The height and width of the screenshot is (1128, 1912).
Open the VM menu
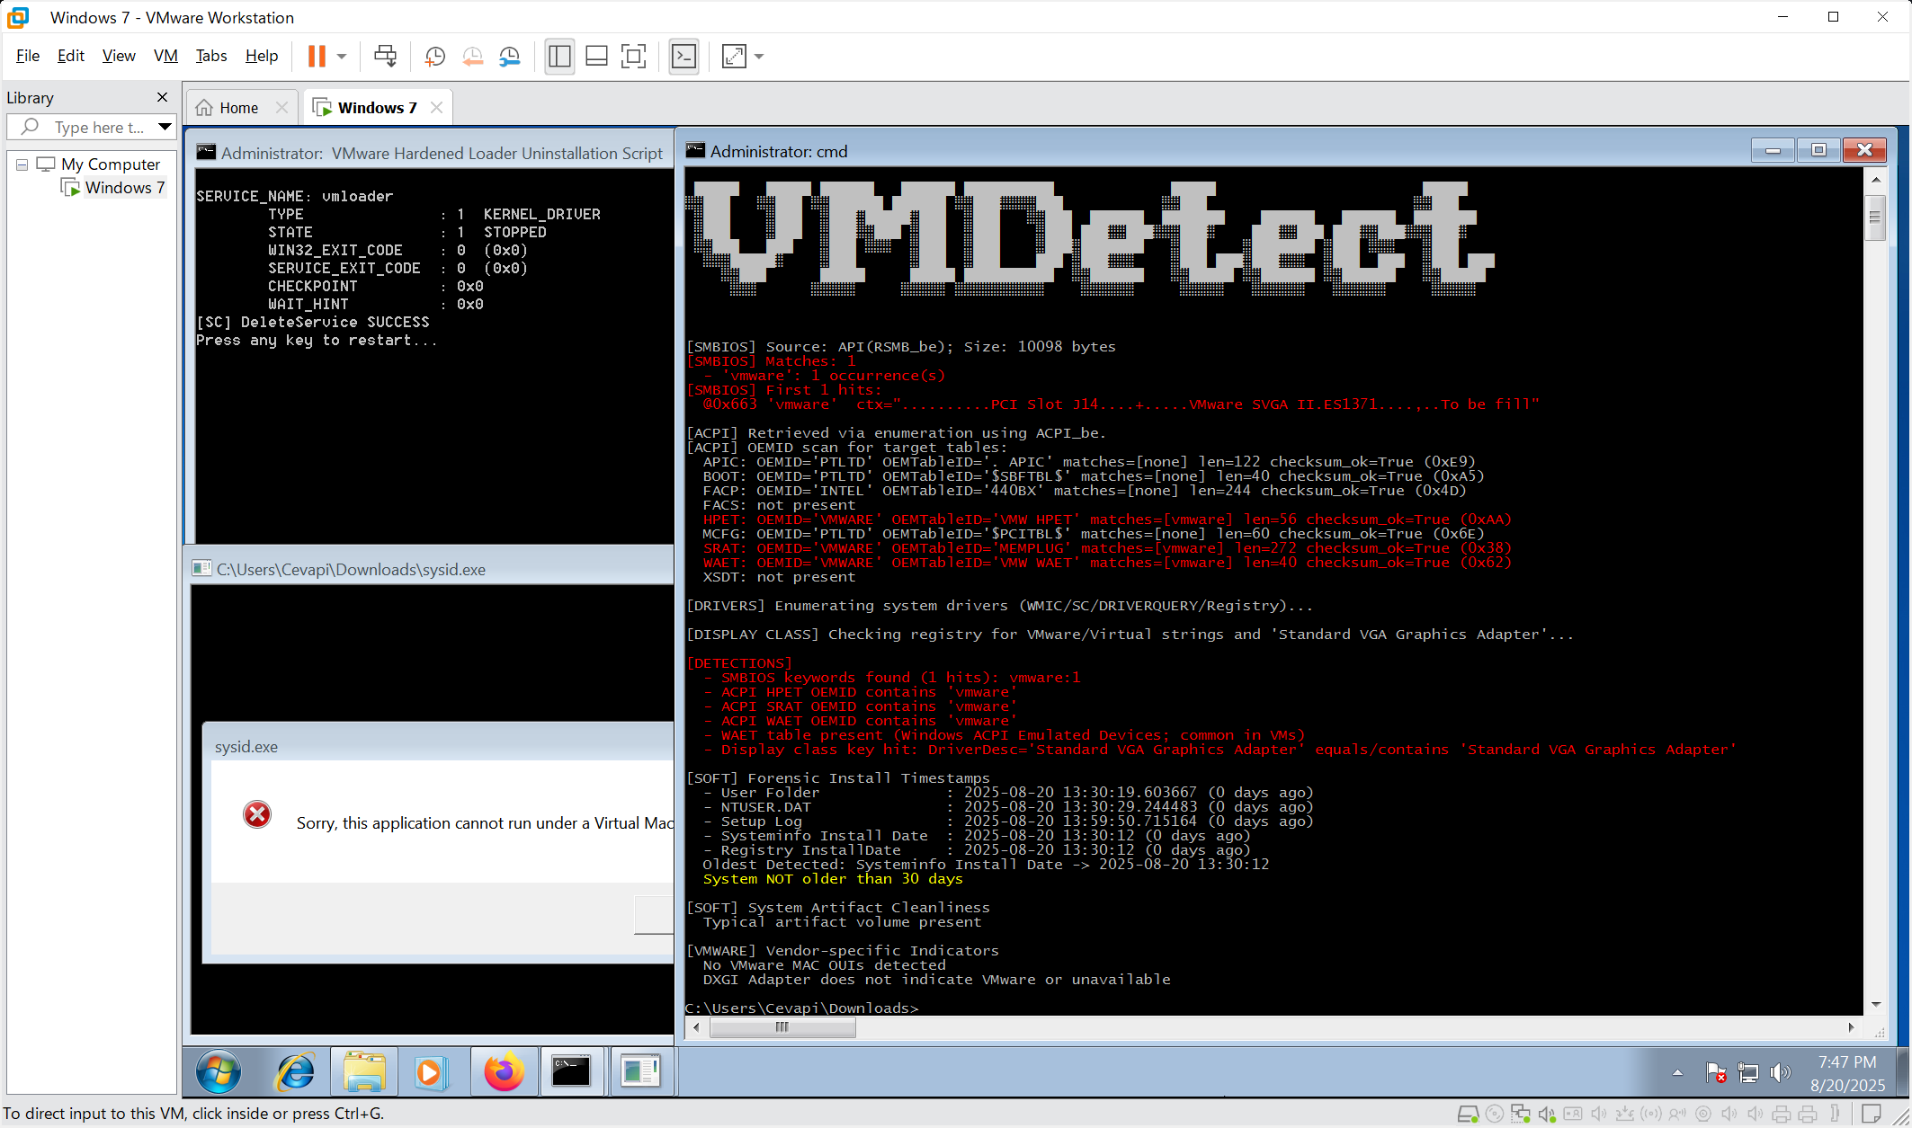(x=165, y=56)
